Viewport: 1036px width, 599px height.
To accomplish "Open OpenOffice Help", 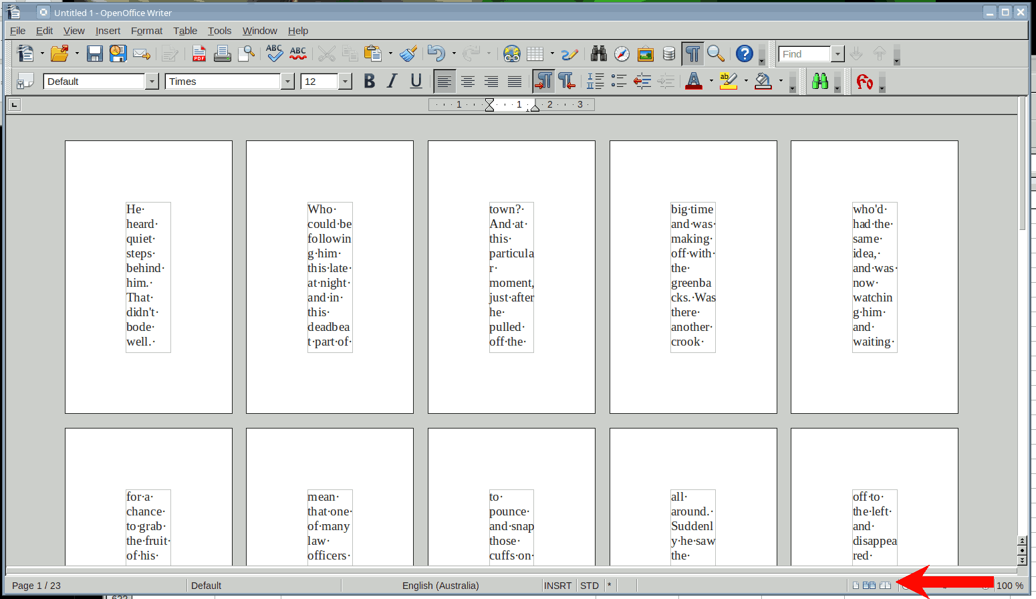I will pos(745,53).
